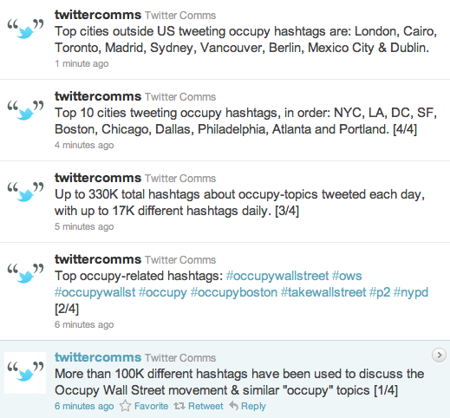
Task: Open the #occupywallst hashtag
Action: pyautogui.click(x=95, y=292)
